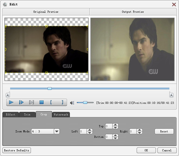Click the Top crop value field
This screenshot has width=179, height=156.
(x=109, y=126)
